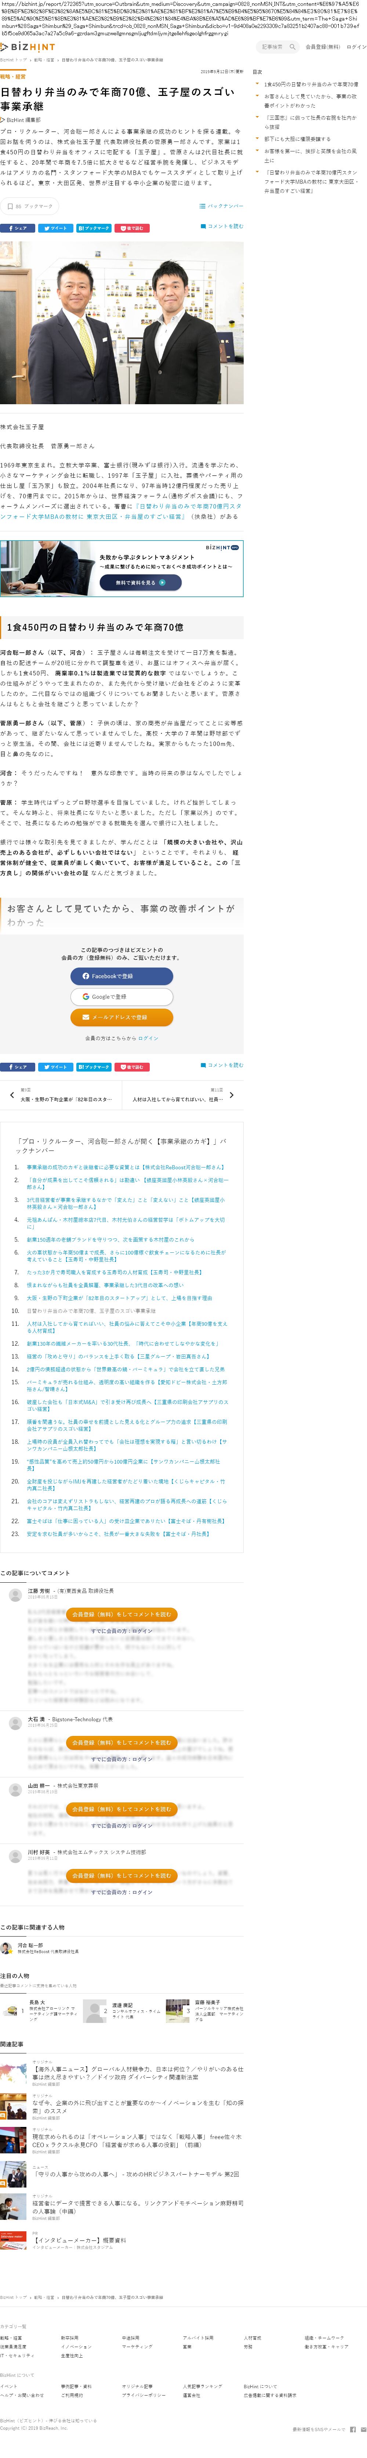
Task: Tweet article using top ツイート button
Action: (x=55, y=228)
